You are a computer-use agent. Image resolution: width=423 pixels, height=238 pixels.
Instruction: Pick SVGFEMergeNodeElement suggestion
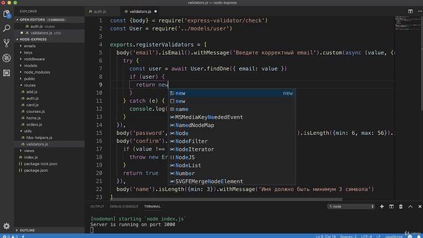231,181
